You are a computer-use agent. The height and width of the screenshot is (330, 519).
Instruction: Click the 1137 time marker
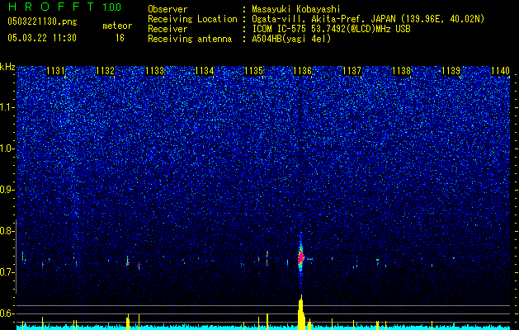352,71
